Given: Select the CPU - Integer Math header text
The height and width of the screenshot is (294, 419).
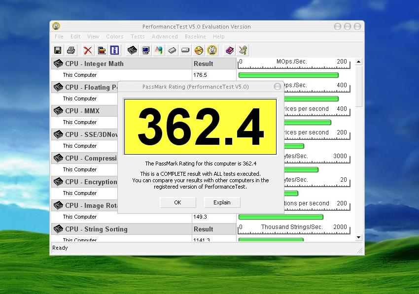Looking at the screenshot, I should pos(94,64).
